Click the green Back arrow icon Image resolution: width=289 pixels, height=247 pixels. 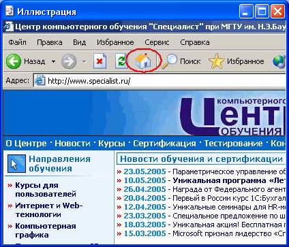point(14,61)
